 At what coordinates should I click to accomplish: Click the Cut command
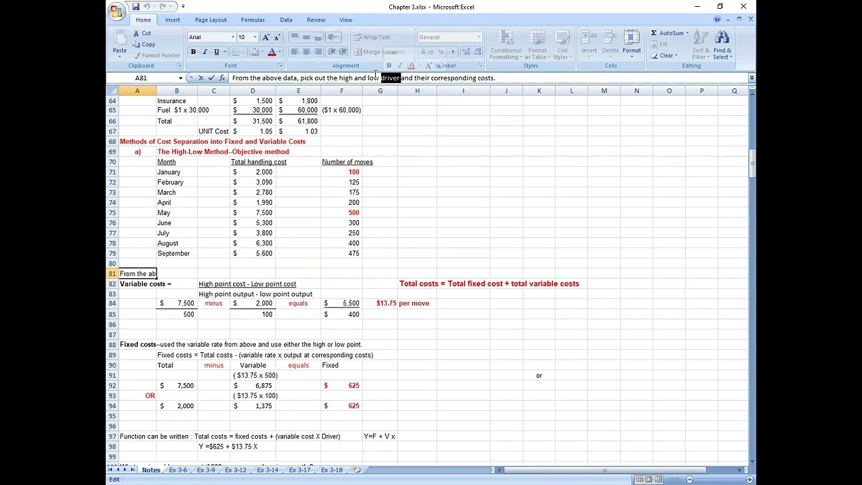(142, 33)
